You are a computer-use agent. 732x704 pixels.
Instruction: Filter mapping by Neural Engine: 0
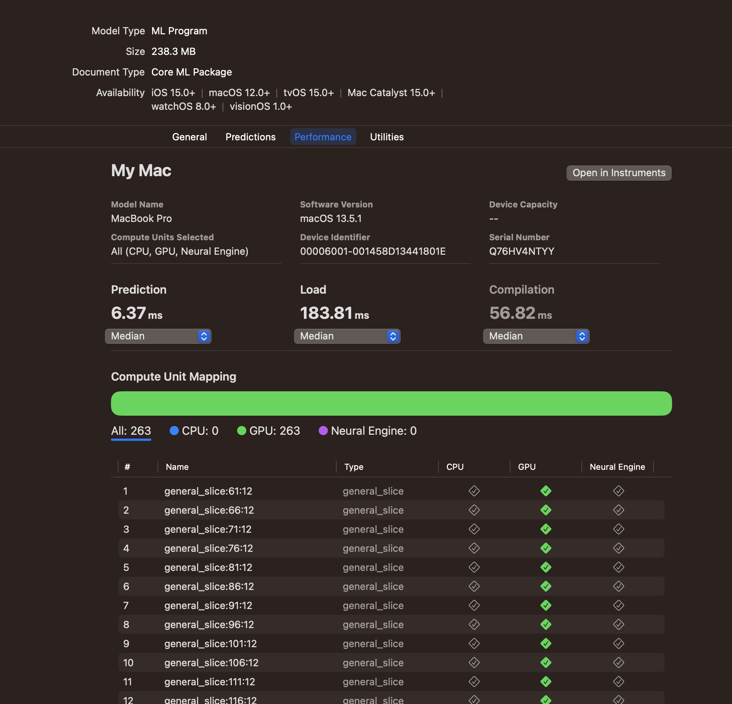tap(368, 431)
